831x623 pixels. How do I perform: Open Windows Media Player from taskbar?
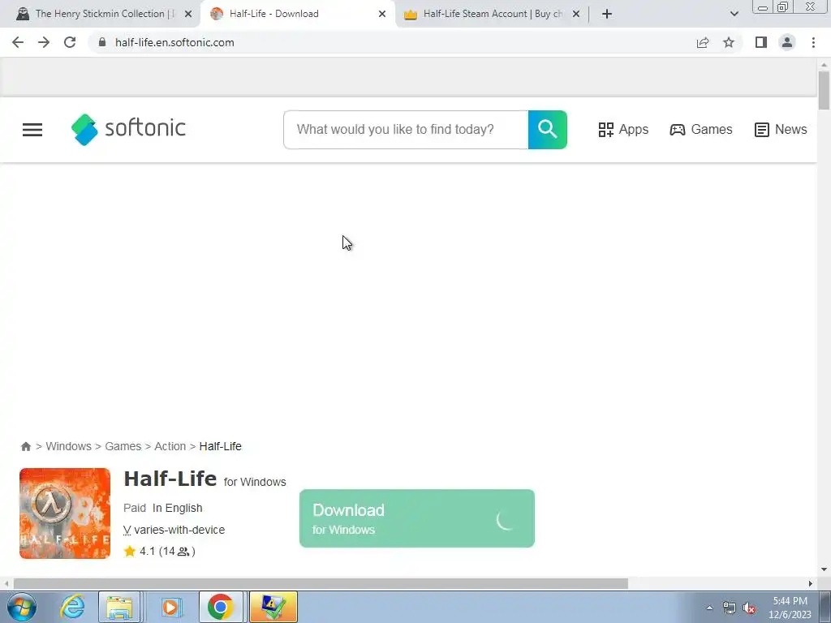(170, 607)
